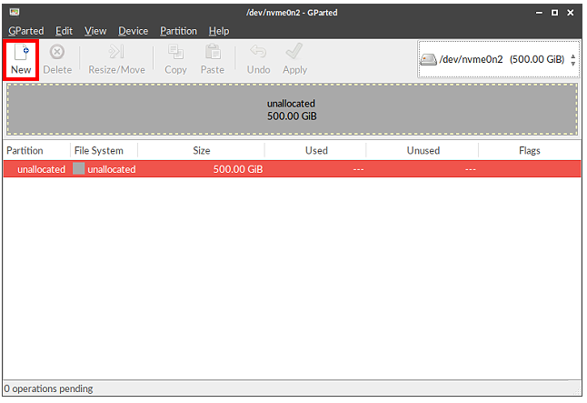Select the unallocated 500.00 GiB graphical block

292,109
